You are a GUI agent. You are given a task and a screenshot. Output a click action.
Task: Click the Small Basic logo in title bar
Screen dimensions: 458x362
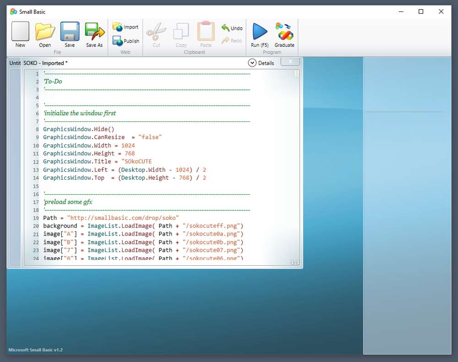pos(13,12)
